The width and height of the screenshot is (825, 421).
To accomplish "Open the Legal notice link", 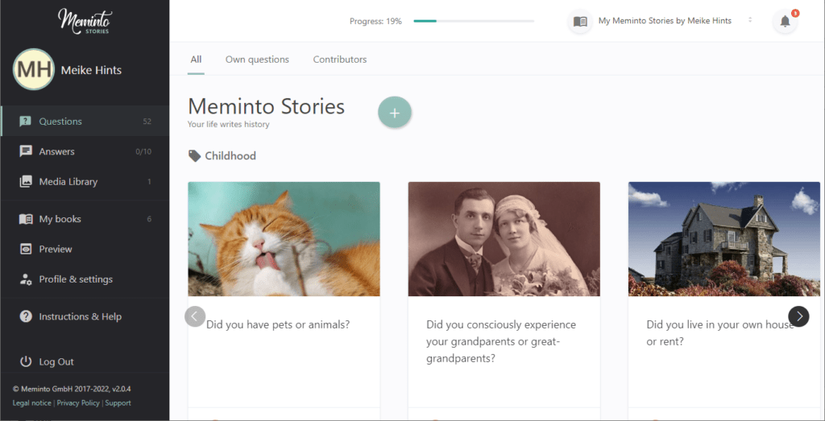I will [x=31, y=403].
